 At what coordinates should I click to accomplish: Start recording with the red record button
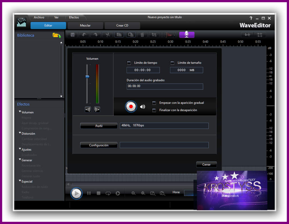tap(131, 106)
